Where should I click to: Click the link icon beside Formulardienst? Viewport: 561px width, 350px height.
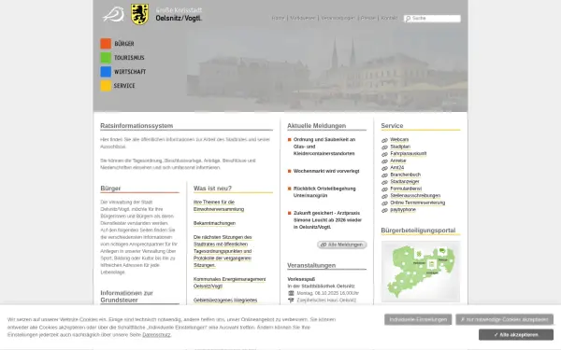pyautogui.click(x=384, y=189)
